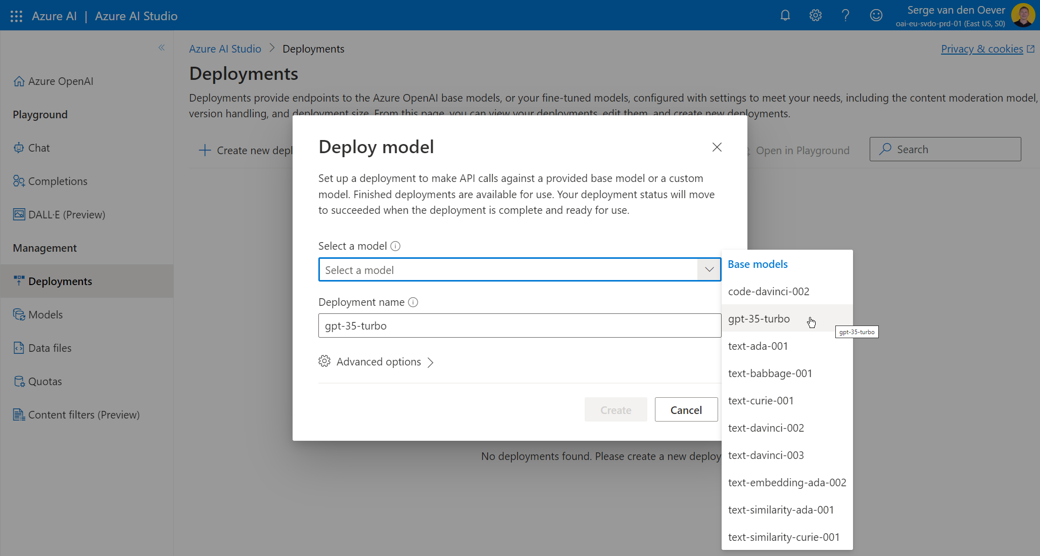This screenshot has width=1040, height=556.
Task: Click the Search deployments field
Action: point(945,149)
